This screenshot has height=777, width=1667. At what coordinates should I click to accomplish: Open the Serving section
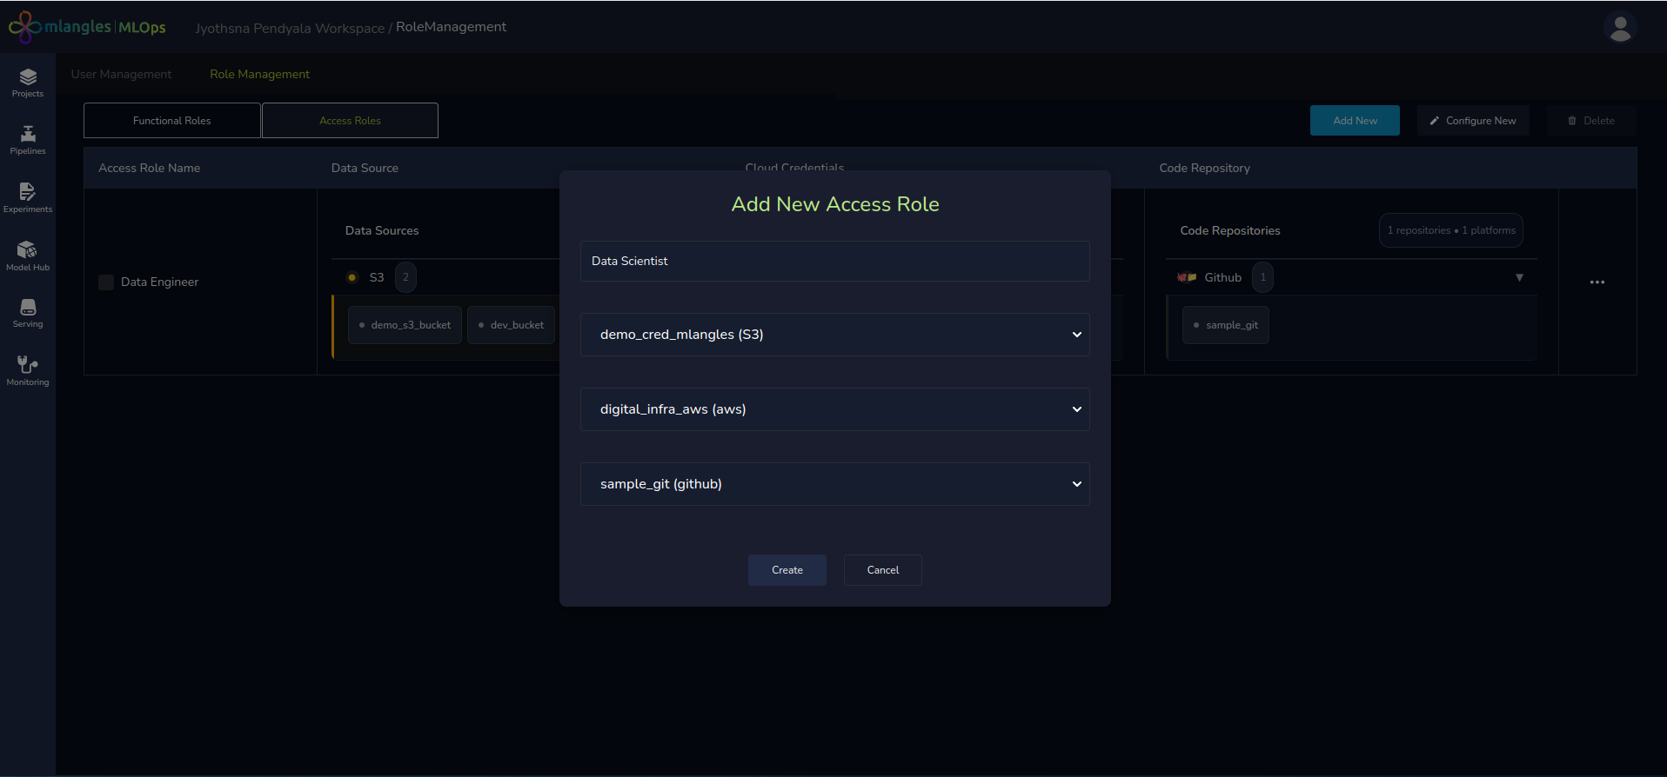coord(28,313)
